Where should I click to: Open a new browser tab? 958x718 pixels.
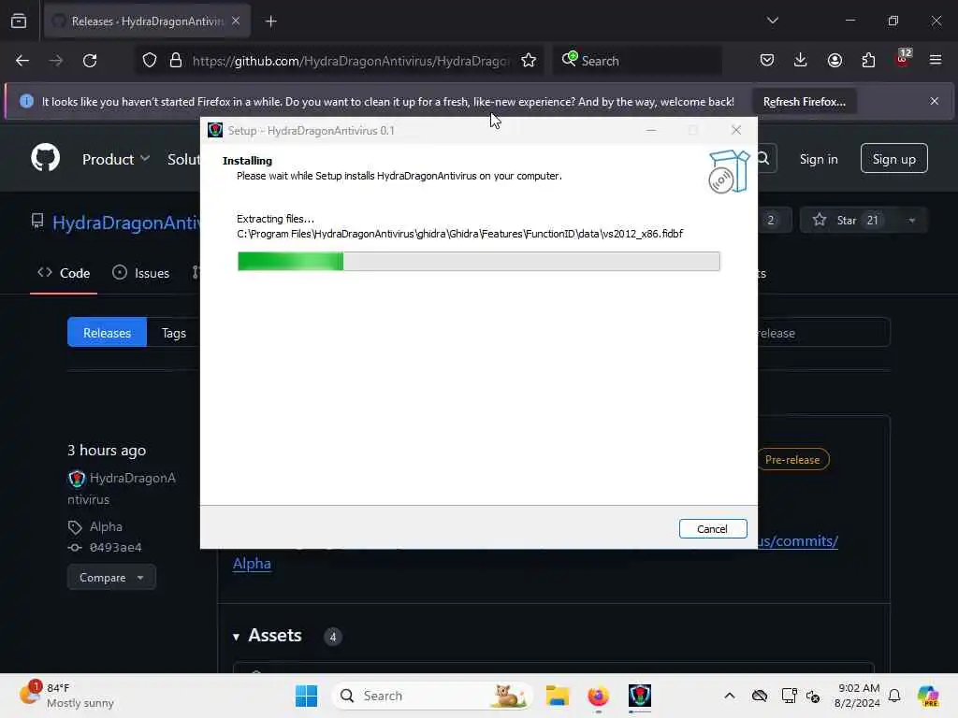coord(270,22)
